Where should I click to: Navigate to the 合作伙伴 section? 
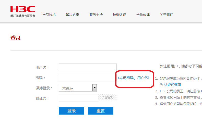(x=143, y=15)
